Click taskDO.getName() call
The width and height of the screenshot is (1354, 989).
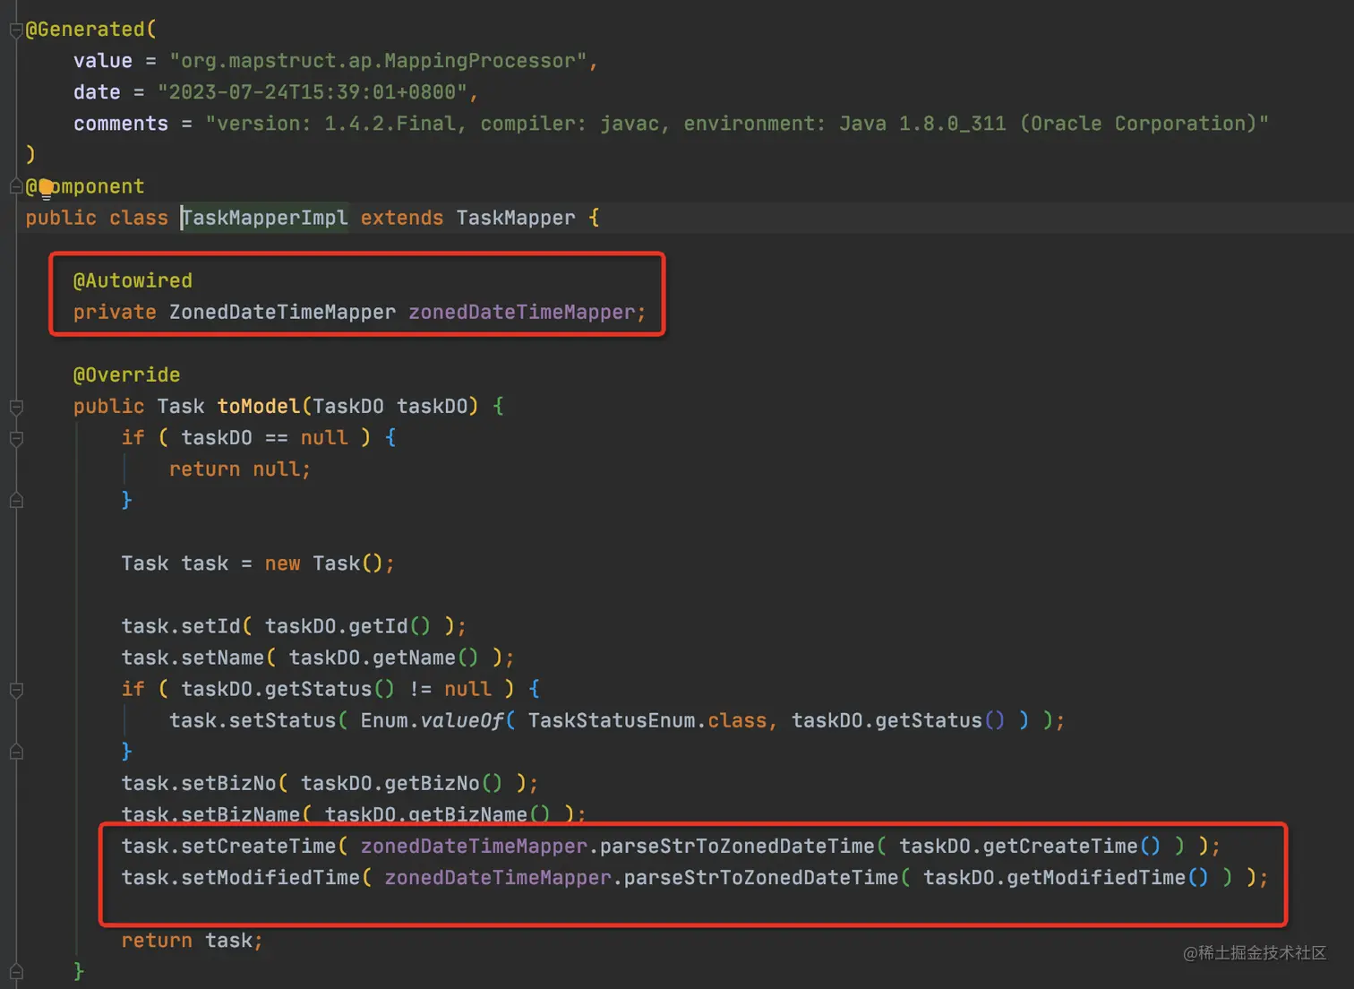pyautogui.click(x=383, y=658)
